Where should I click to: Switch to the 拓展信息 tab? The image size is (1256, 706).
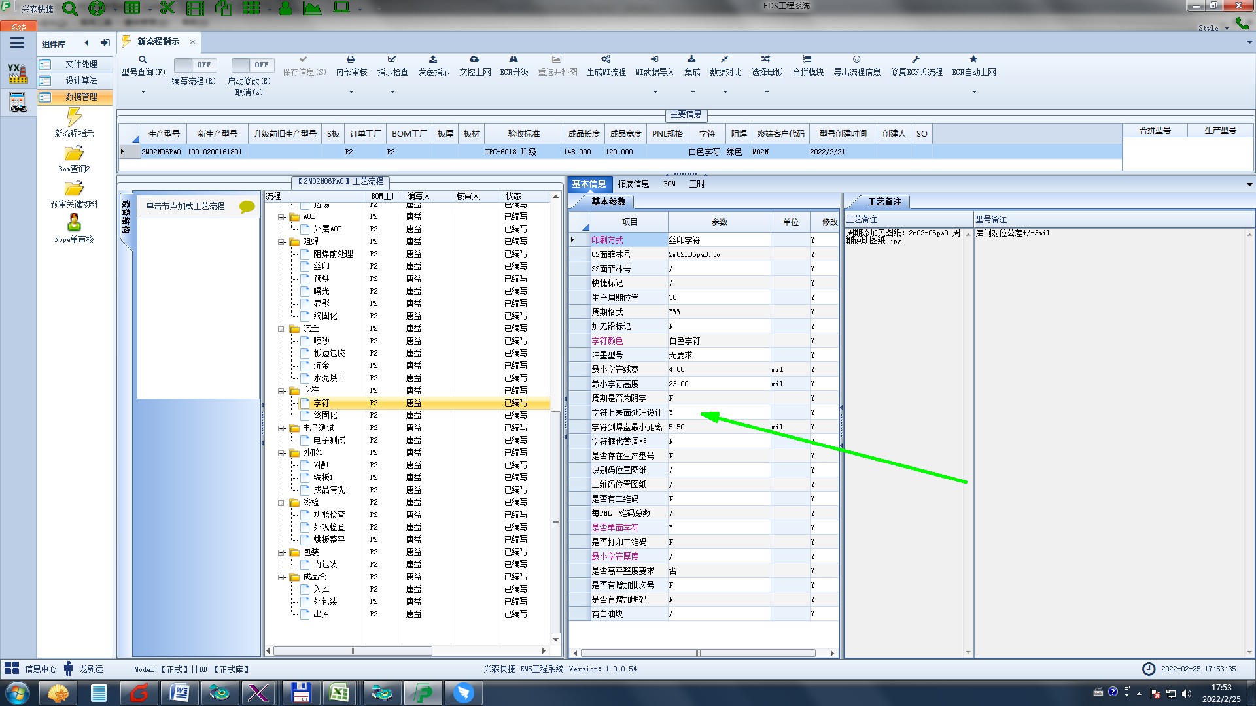(x=633, y=184)
